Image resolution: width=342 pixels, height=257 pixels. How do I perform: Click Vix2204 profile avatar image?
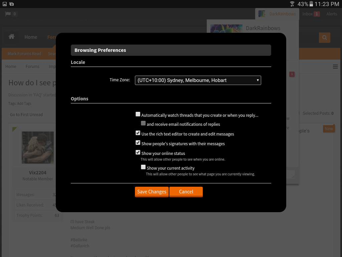38,148
